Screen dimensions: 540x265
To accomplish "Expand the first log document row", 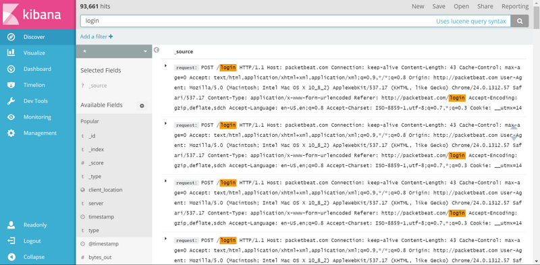I will [x=165, y=65].
